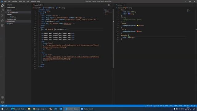Open the Selection menu
The image size is (197, 111).
(x=14, y=2)
